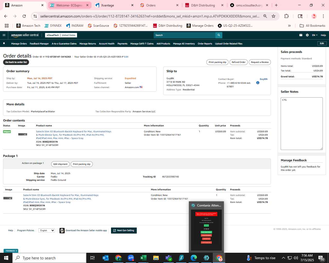329x263 pixels.
Task: Click Comtanix Attendance window preview thumbnail
Action: [206, 230]
